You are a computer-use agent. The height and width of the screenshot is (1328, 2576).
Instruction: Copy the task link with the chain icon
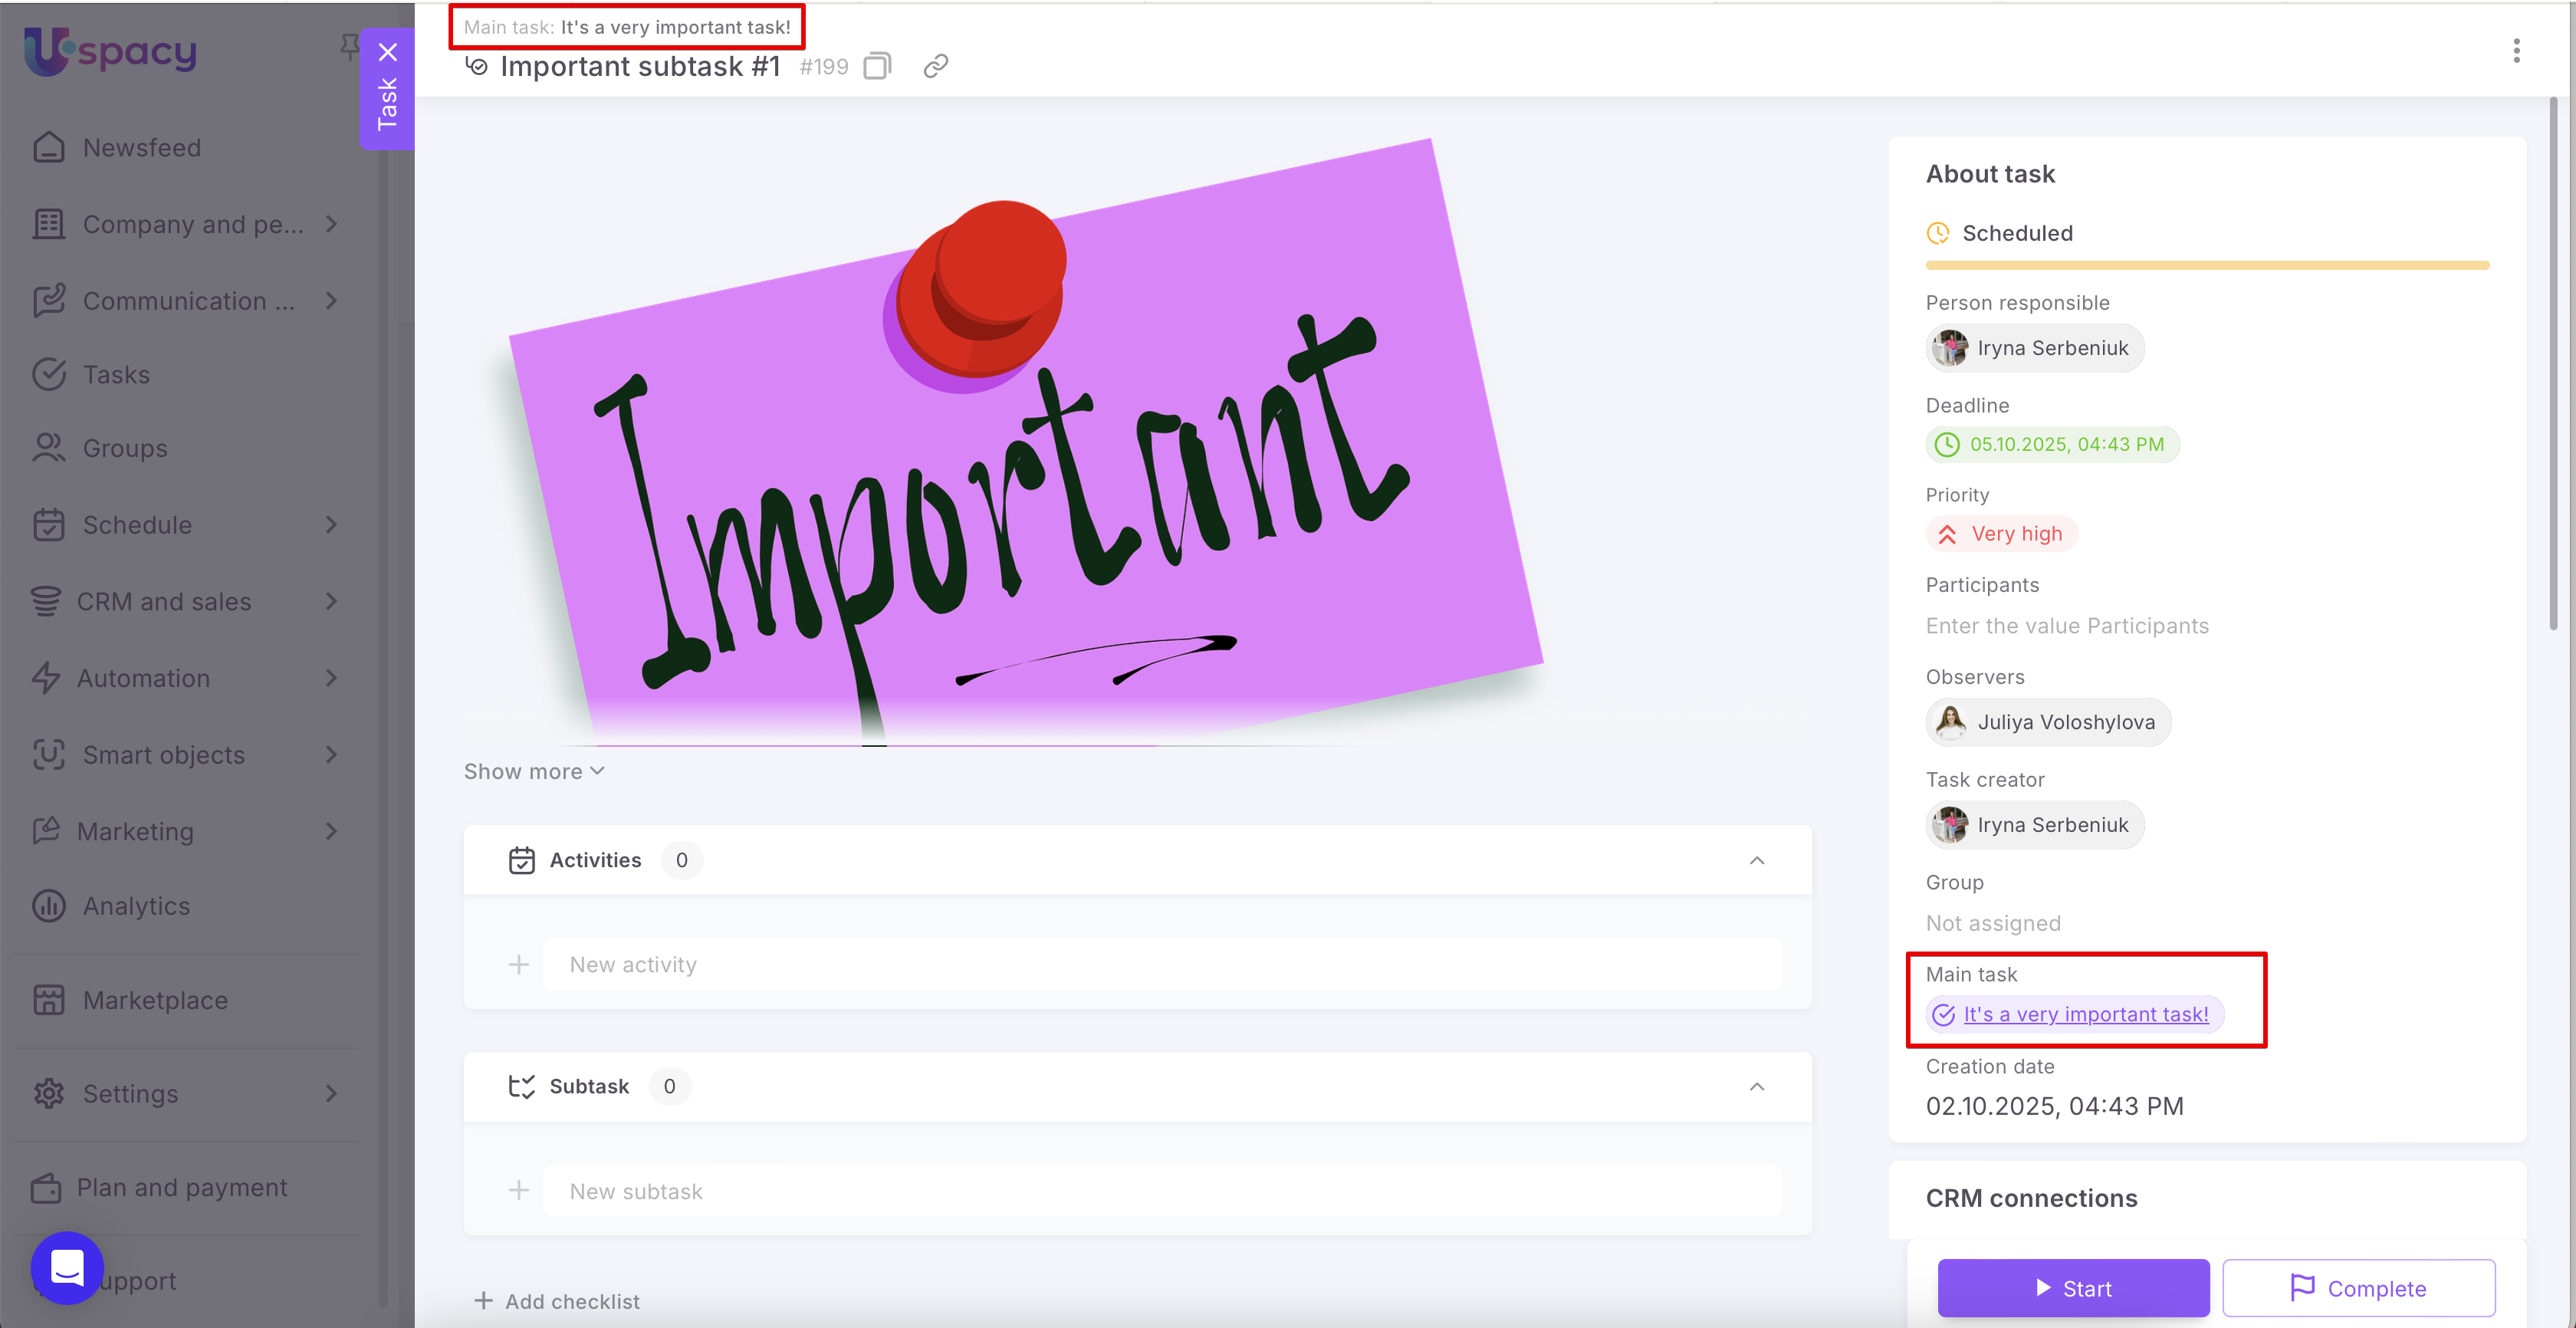[x=935, y=66]
